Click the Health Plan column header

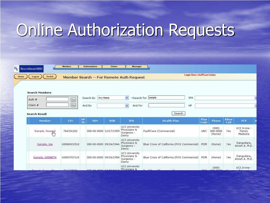pos(171,121)
